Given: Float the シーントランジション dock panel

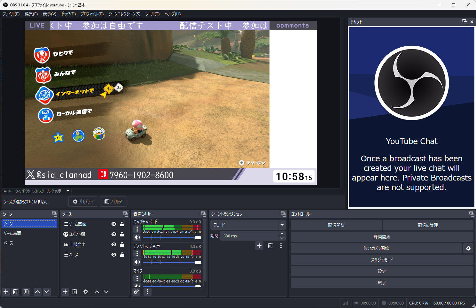Looking at the screenshot, I should pyautogui.click(x=284, y=214).
